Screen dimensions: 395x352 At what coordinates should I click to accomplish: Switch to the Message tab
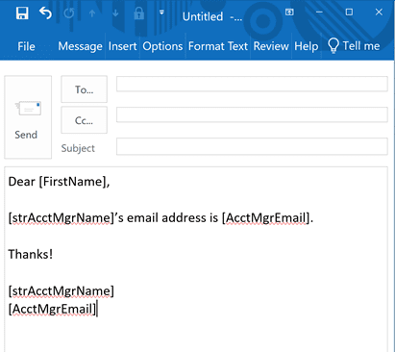tap(80, 46)
